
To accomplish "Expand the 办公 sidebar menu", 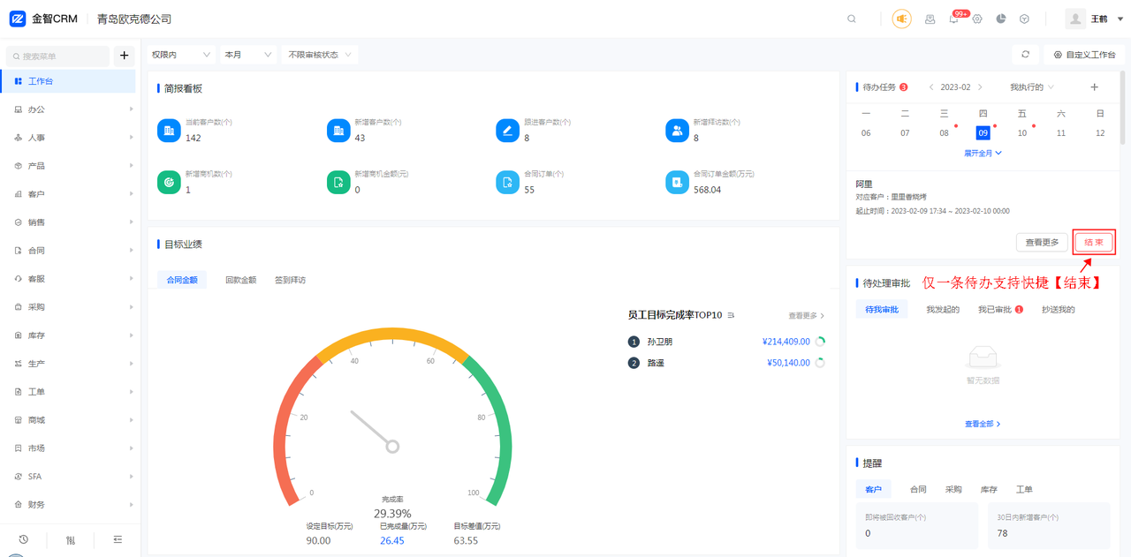I will point(71,109).
